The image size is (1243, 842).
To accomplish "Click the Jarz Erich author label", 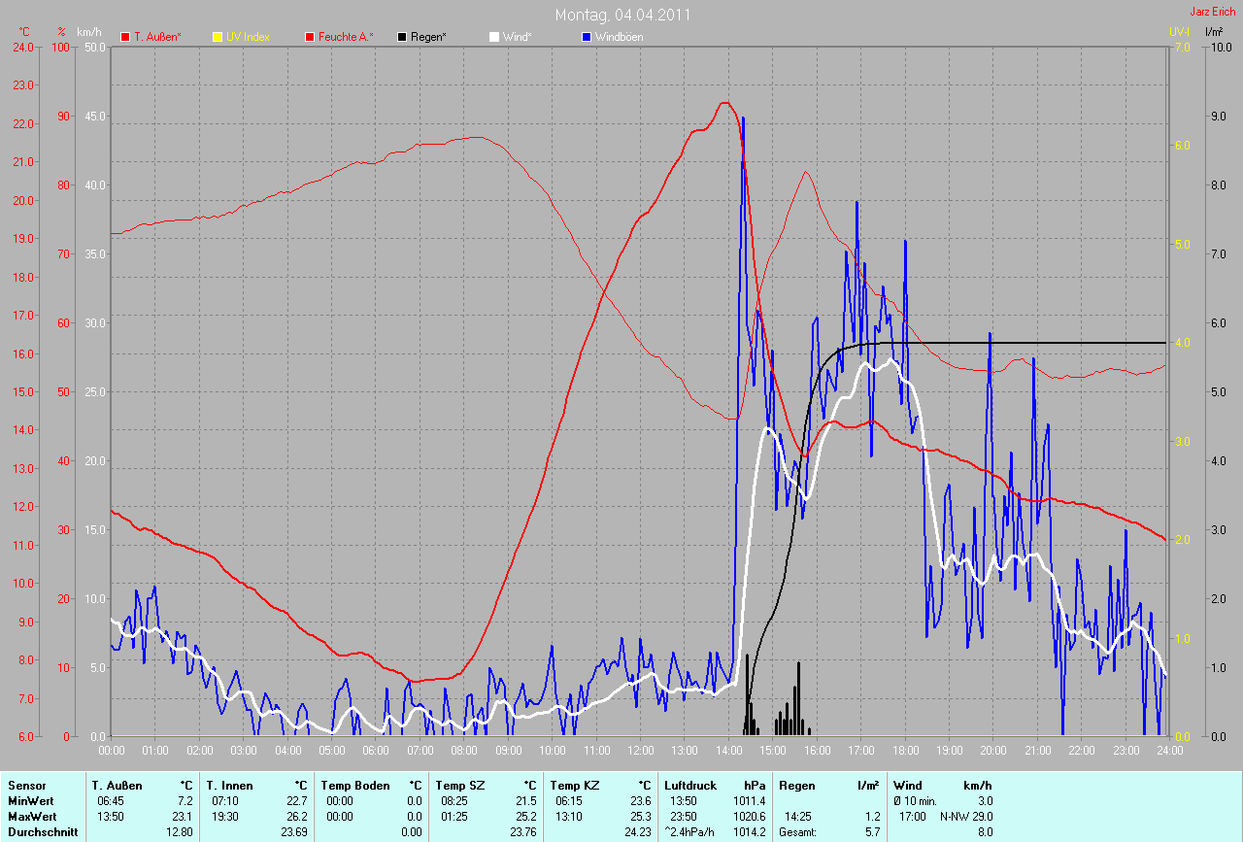I will pos(1213,12).
